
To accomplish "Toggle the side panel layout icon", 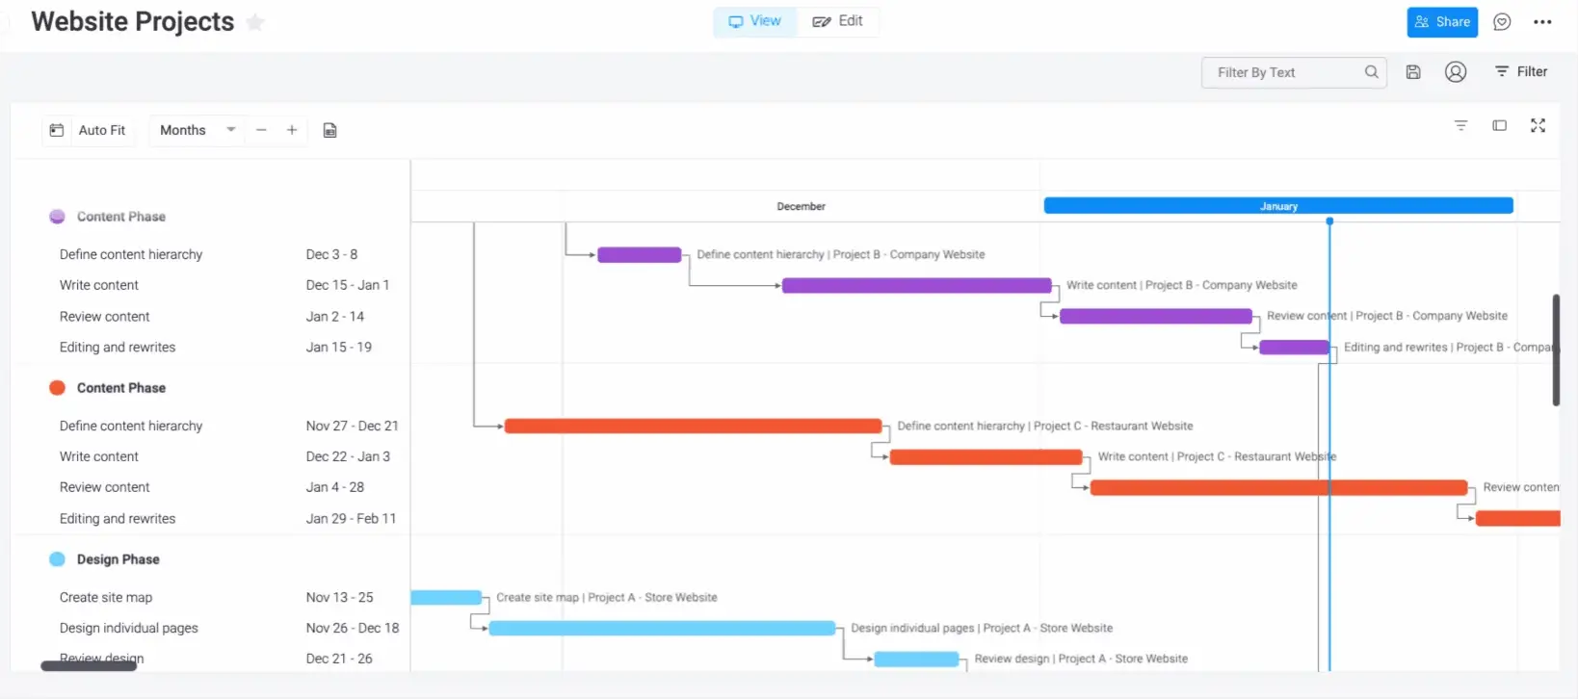I will 1499,126.
